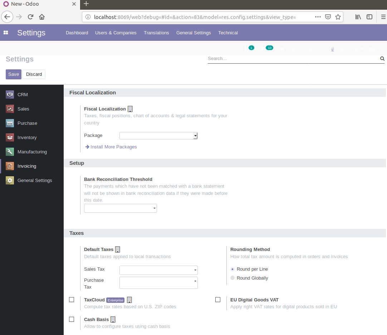Open the Dashboard menu
The width and height of the screenshot is (387, 335).
77,33
